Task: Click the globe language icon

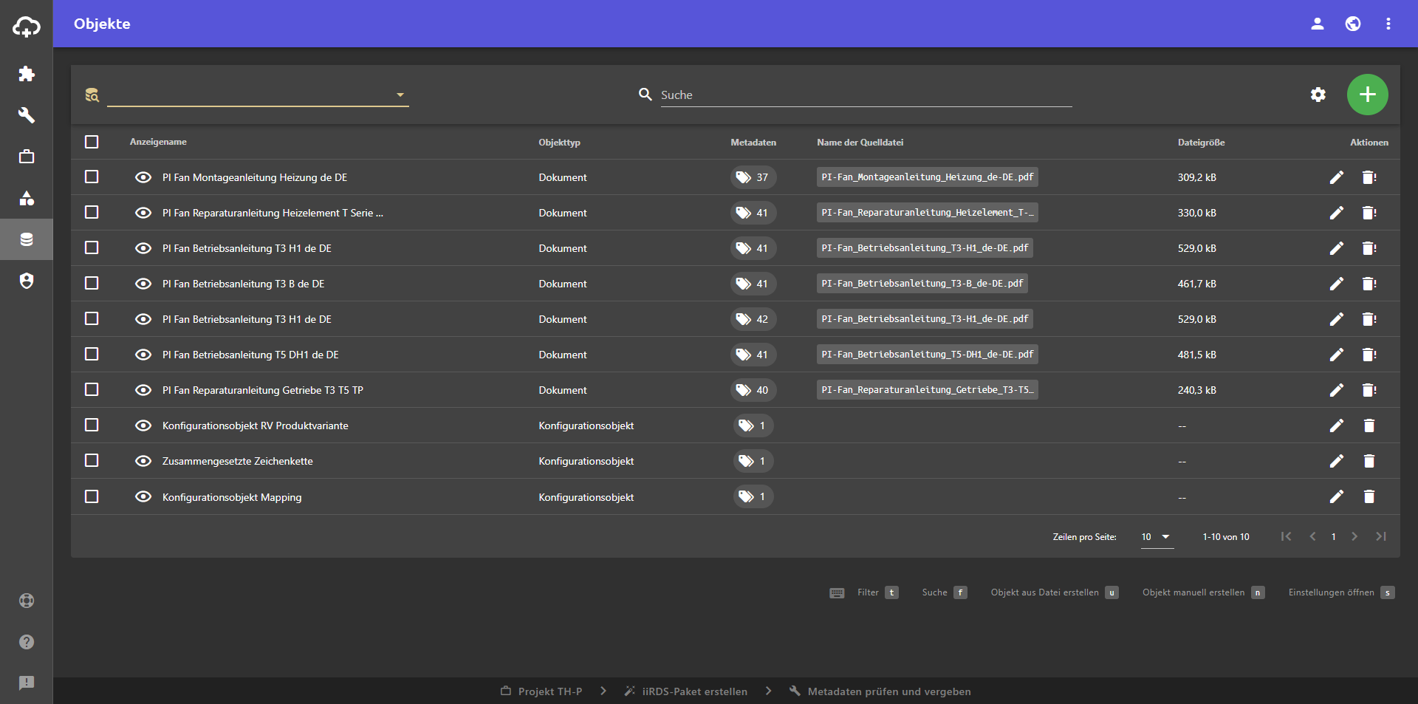Action: [1353, 24]
